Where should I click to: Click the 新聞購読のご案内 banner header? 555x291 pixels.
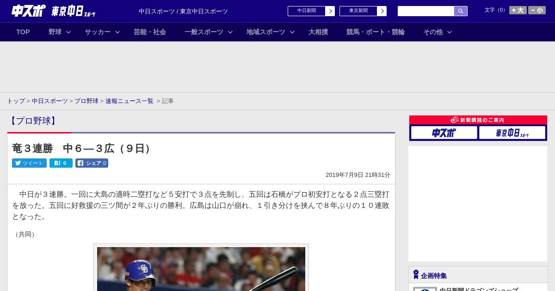tap(478, 120)
